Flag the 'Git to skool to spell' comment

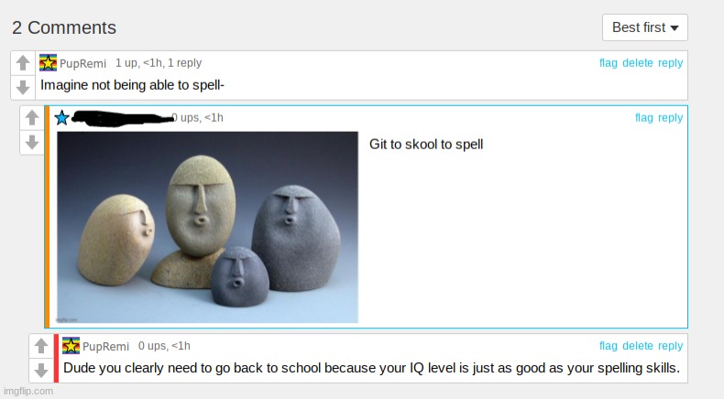pyautogui.click(x=644, y=118)
